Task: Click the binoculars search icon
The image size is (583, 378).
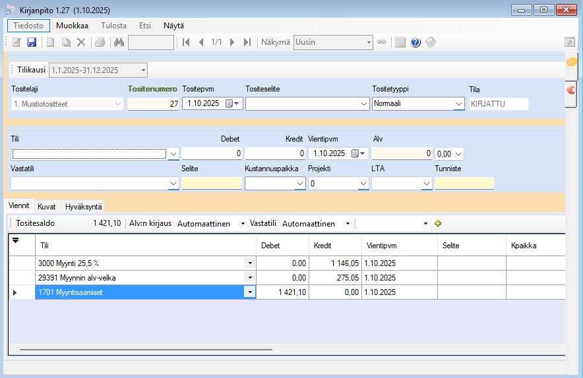Action: pos(119,42)
